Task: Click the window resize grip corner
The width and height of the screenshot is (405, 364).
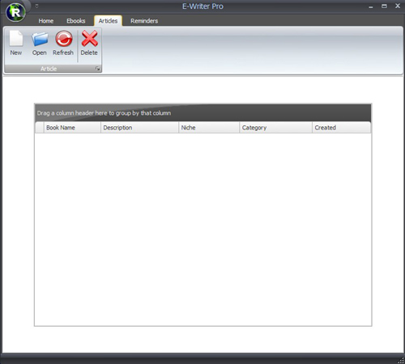Action: coord(401,360)
